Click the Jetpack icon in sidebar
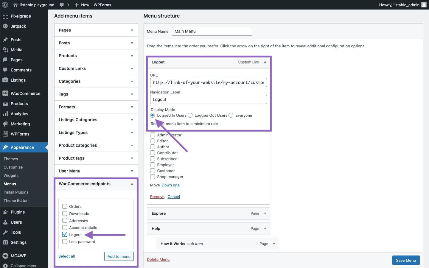Viewport: 429px width, 268px height. click(x=5, y=26)
